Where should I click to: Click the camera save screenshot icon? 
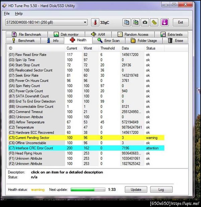coord(145,22)
